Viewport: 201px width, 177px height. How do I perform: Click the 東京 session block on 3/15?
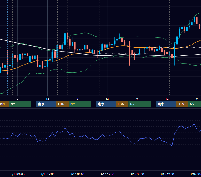166,104
